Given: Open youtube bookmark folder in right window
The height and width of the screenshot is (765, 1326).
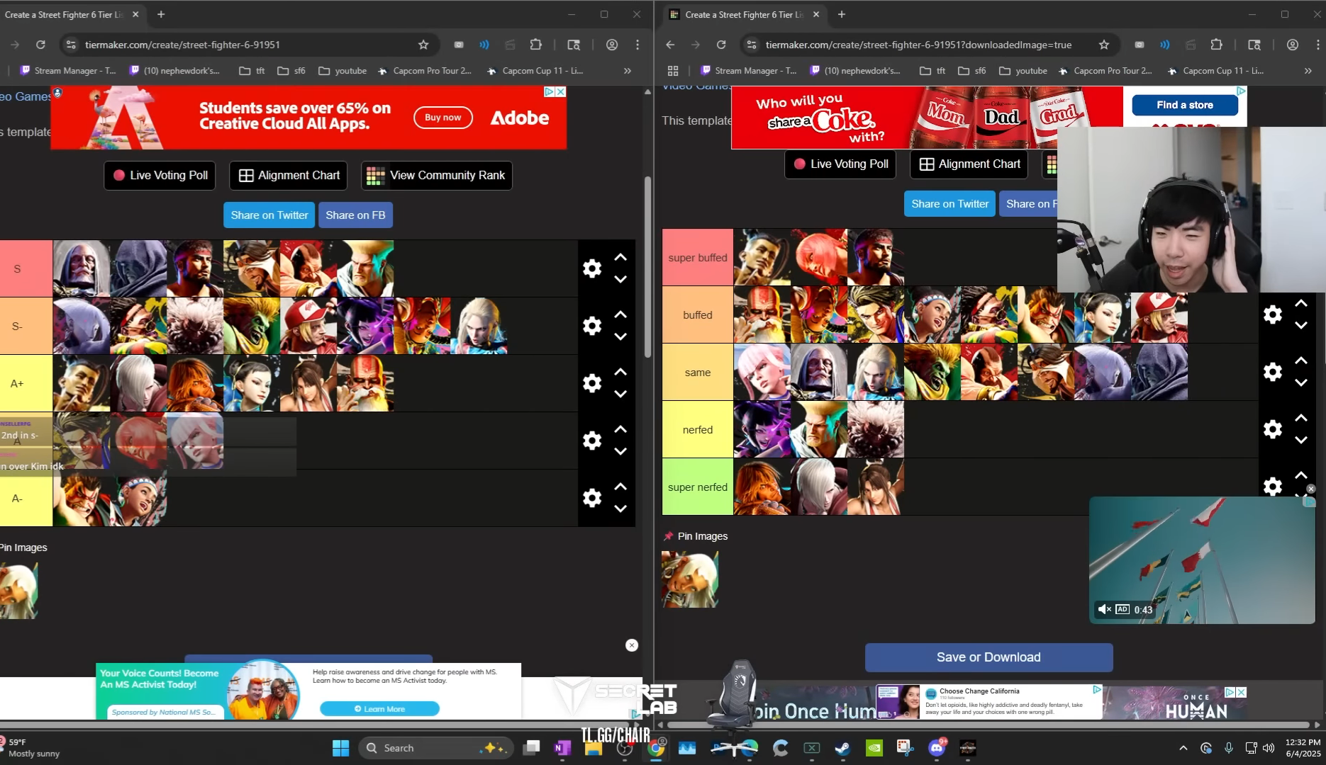Looking at the screenshot, I should [1023, 71].
